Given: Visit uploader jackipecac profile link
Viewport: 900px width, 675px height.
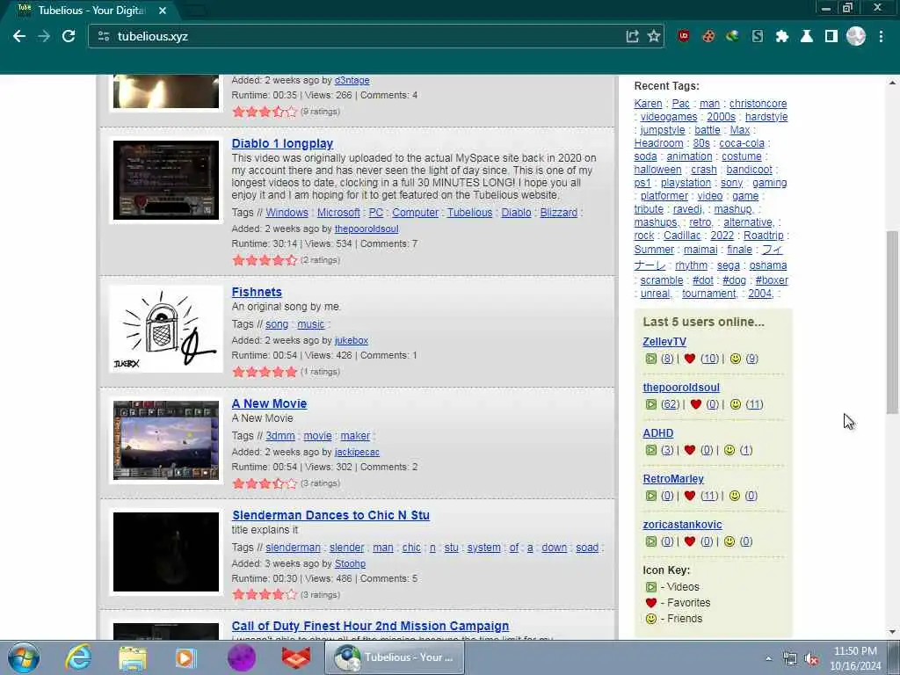Looking at the screenshot, I should pyautogui.click(x=357, y=453).
